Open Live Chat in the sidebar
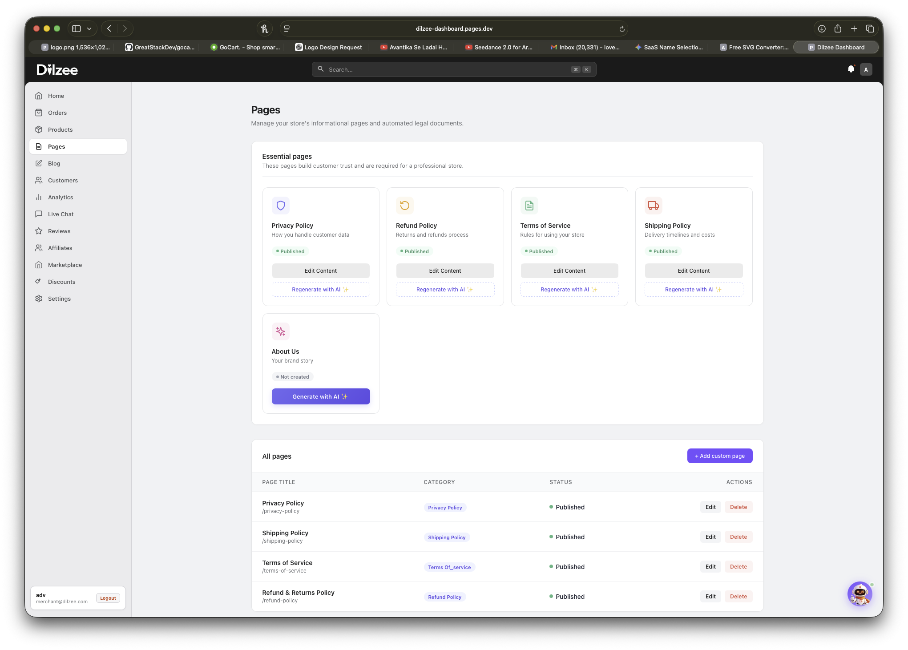The image size is (908, 650). (x=78, y=214)
